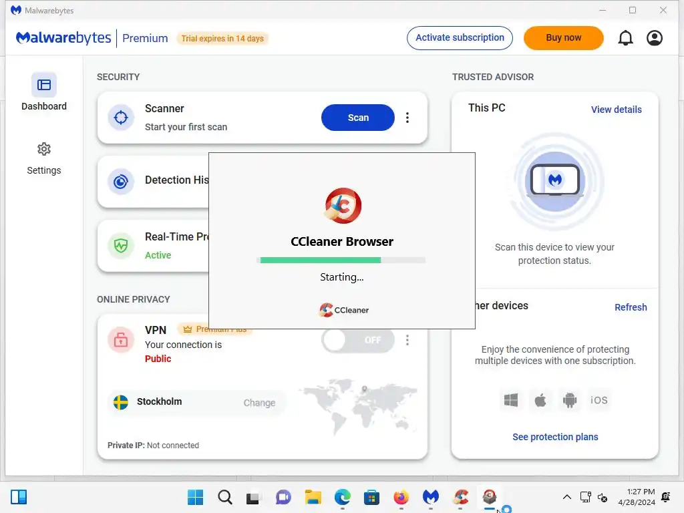The height and width of the screenshot is (513, 684).
Task: Click the CCleaner brand logo at splash bottom
Action: pyautogui.click(x=344, y=310)
